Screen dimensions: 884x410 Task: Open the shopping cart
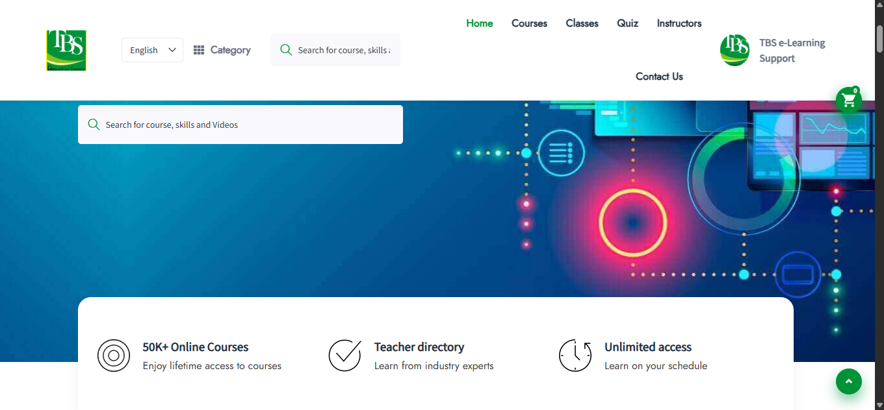click(849, 99)
